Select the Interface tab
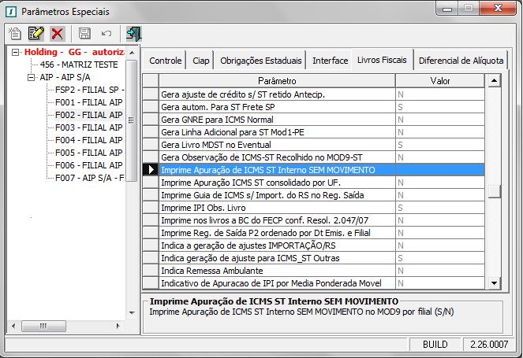523x358 pixels. point(330,61)
